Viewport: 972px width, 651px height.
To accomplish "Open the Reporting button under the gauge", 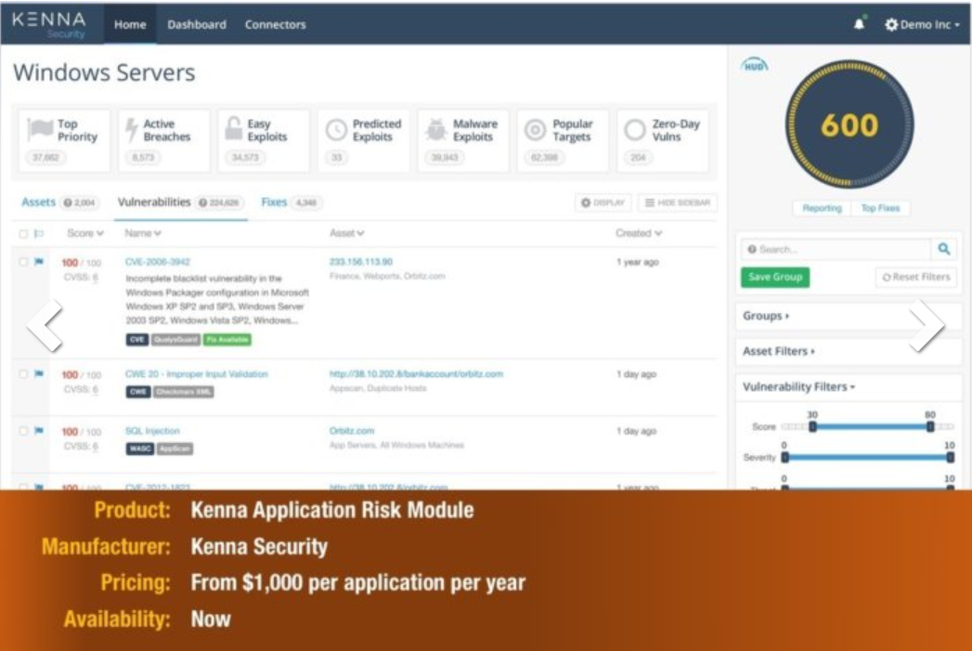I will pyautogui.click(x=822, y=208).
